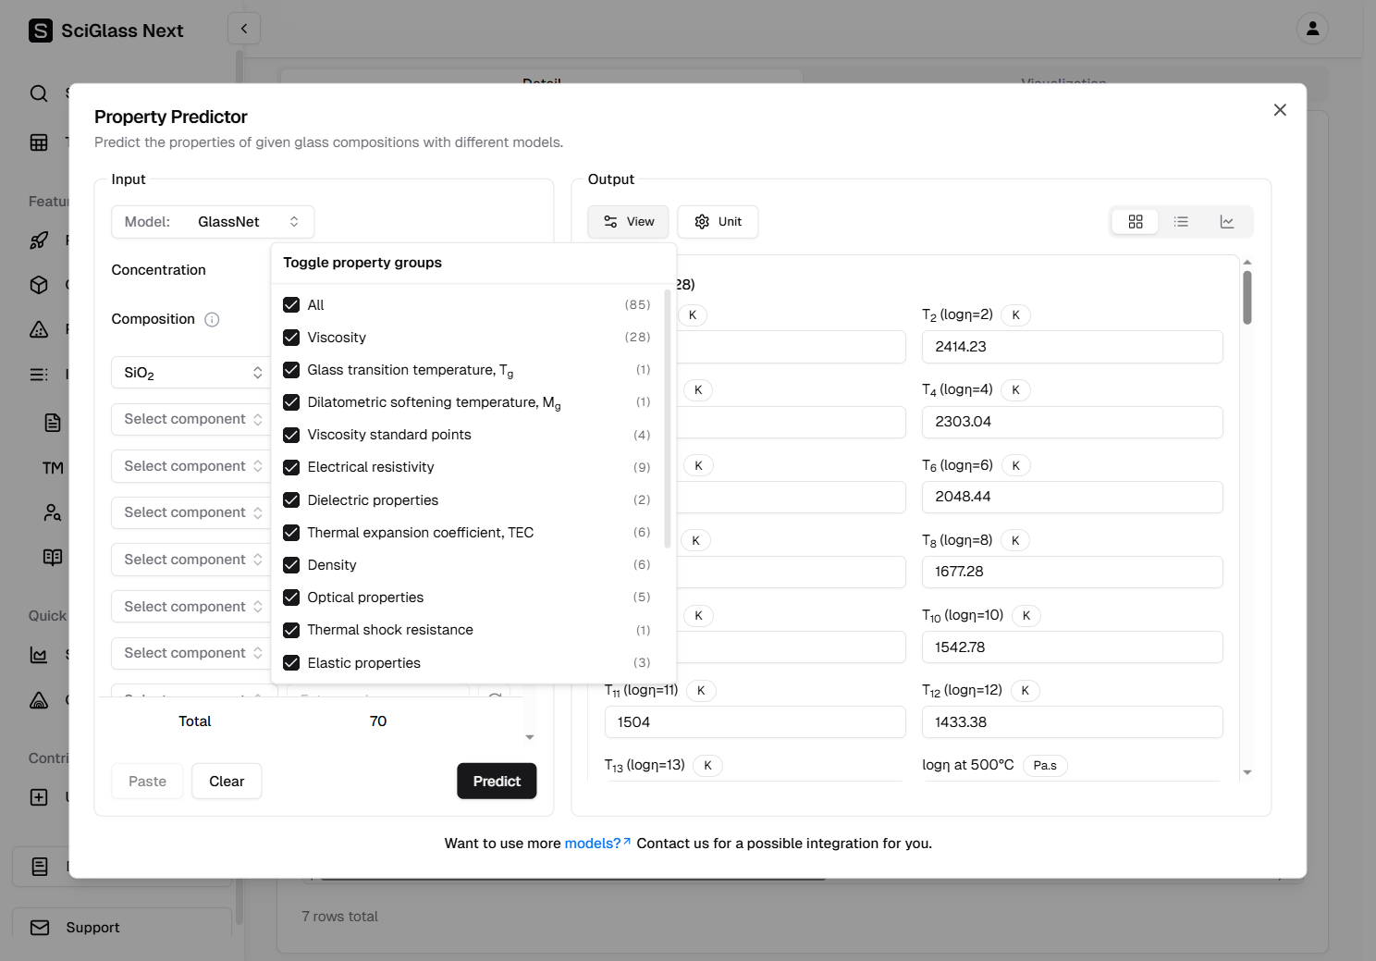
Task: Switch output to chart view icon
Action: click(1227, 222)
